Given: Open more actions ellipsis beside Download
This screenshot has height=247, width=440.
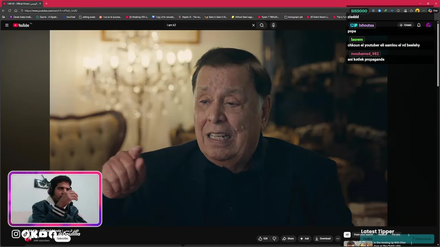Looking at the screenshot, I should (338, 238).
